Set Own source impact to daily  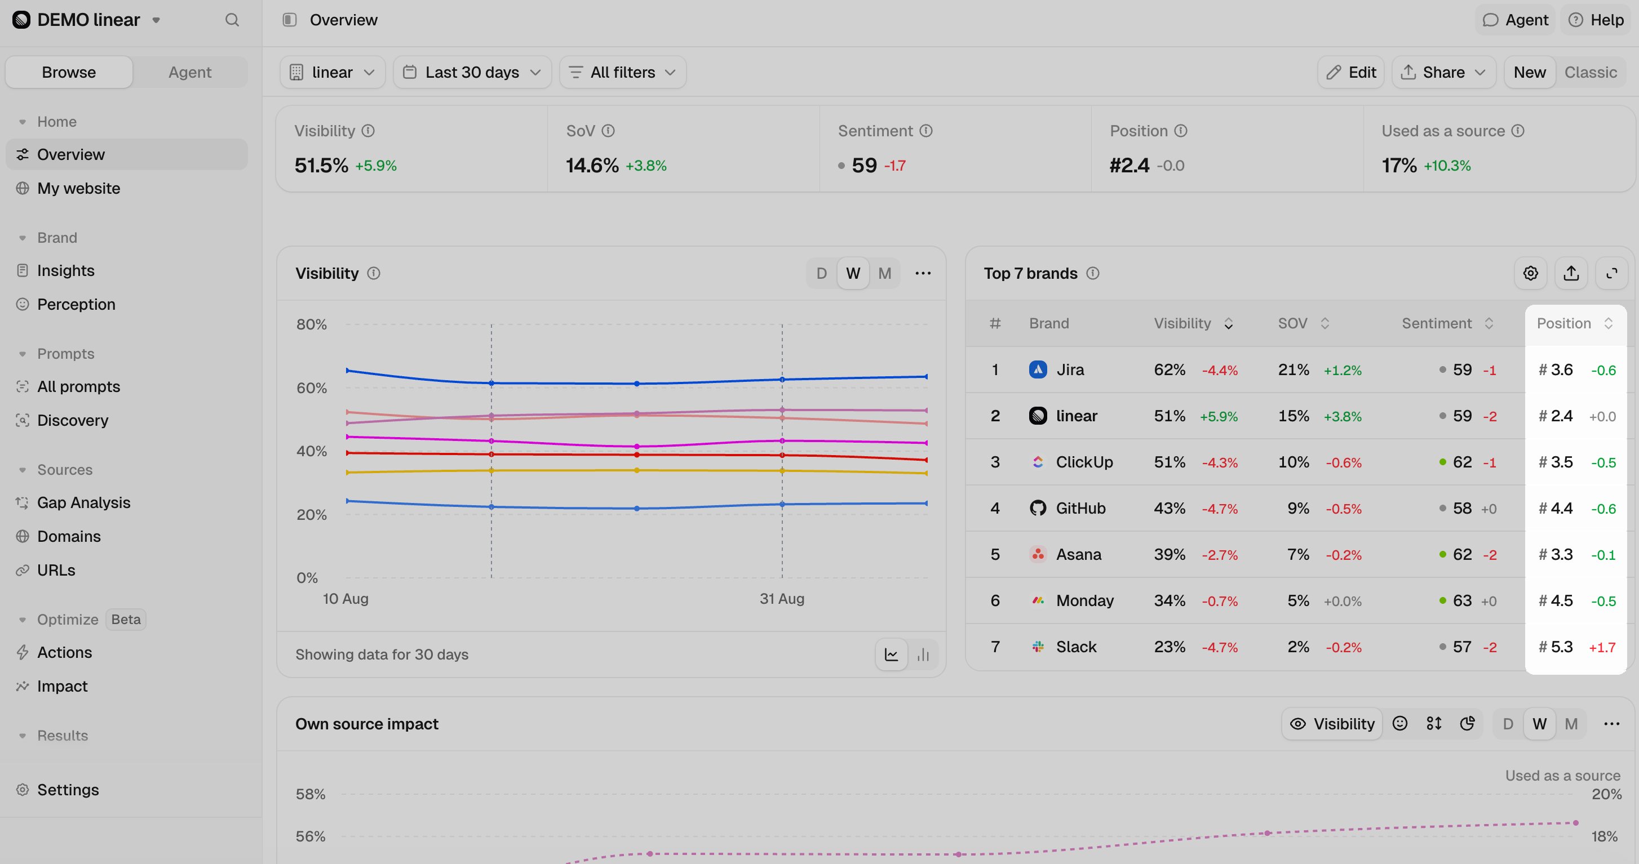(1508, 724)
